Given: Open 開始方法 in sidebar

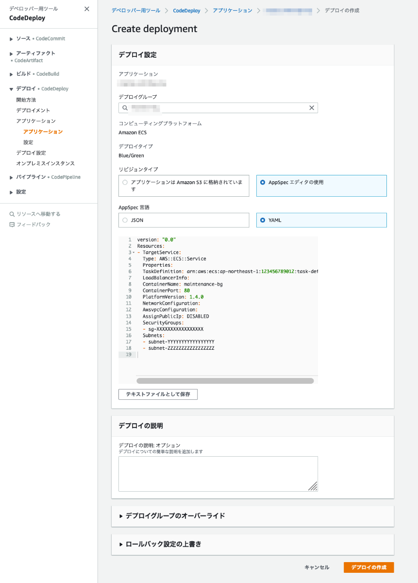Looking at the screenshot, I should point(26,100).
